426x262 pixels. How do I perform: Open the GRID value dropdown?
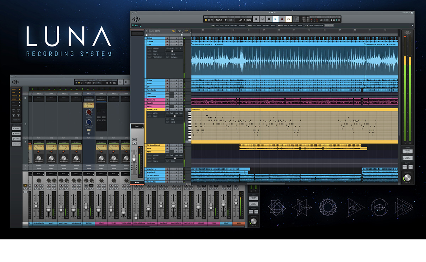pyautogui.click(x=180, y=31)
